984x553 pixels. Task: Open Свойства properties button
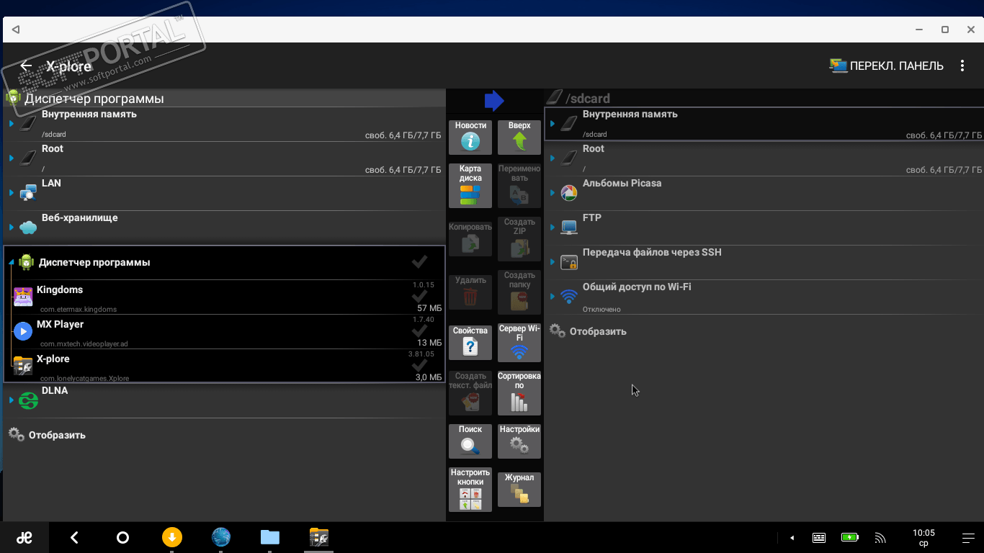[x=470, y=342]
